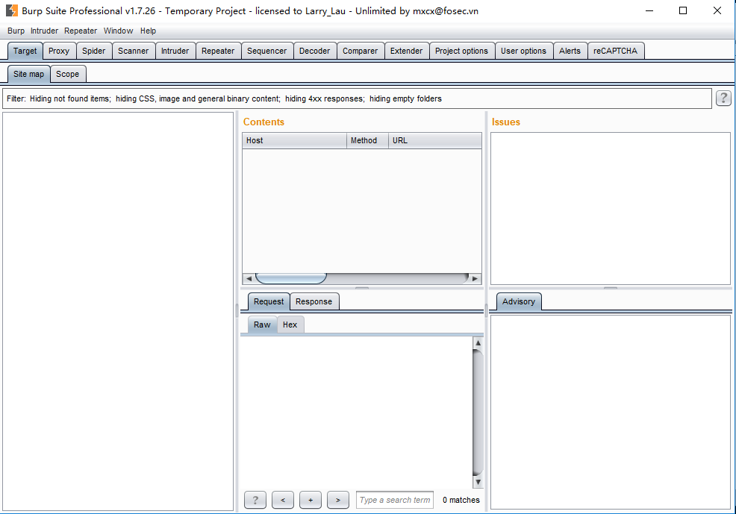Open the Repeater tool tab

click(218, 51)
